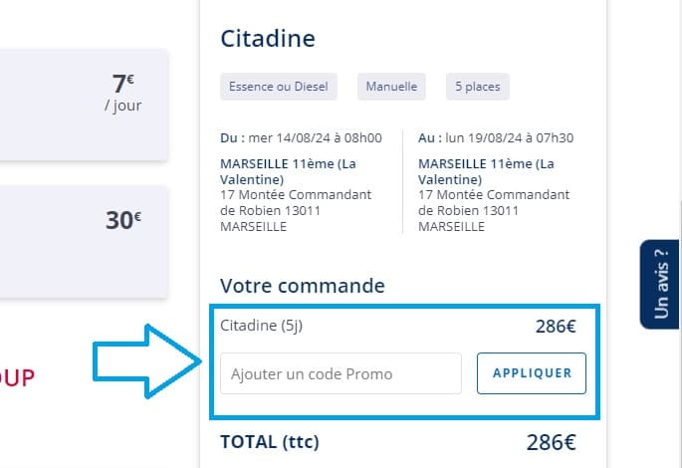Click the "Votre commande" heading
The image size is (682, 468).
pyautogui.click(x=302, y=286)
